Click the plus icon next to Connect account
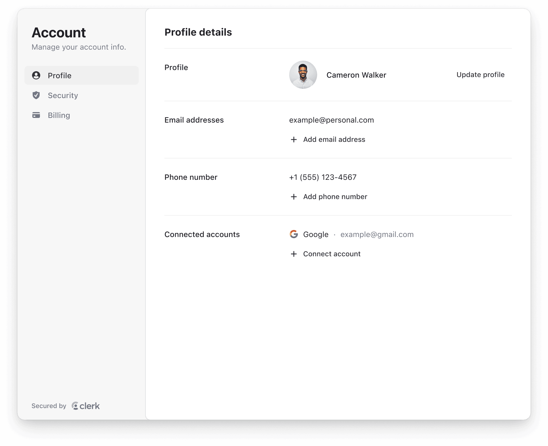548x446 pixels. coord(294,254)
